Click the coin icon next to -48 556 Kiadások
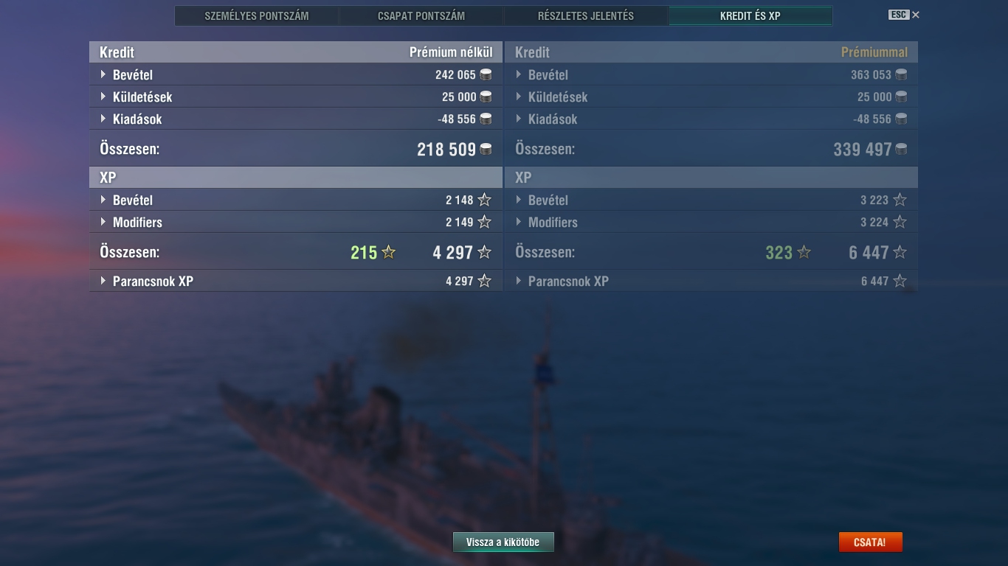Image resolution: width=1008 pixels, height=566 pixels. [x=486, y=119]
